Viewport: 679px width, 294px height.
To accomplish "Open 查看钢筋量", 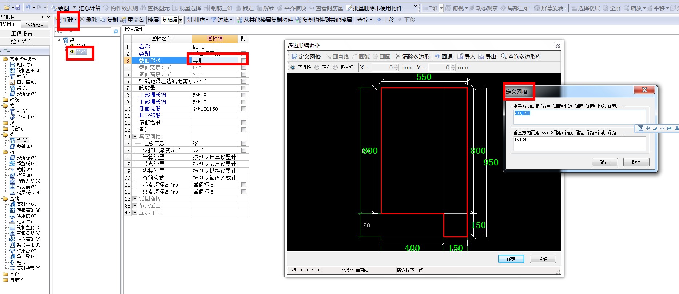I will click(x=326, y=8).
